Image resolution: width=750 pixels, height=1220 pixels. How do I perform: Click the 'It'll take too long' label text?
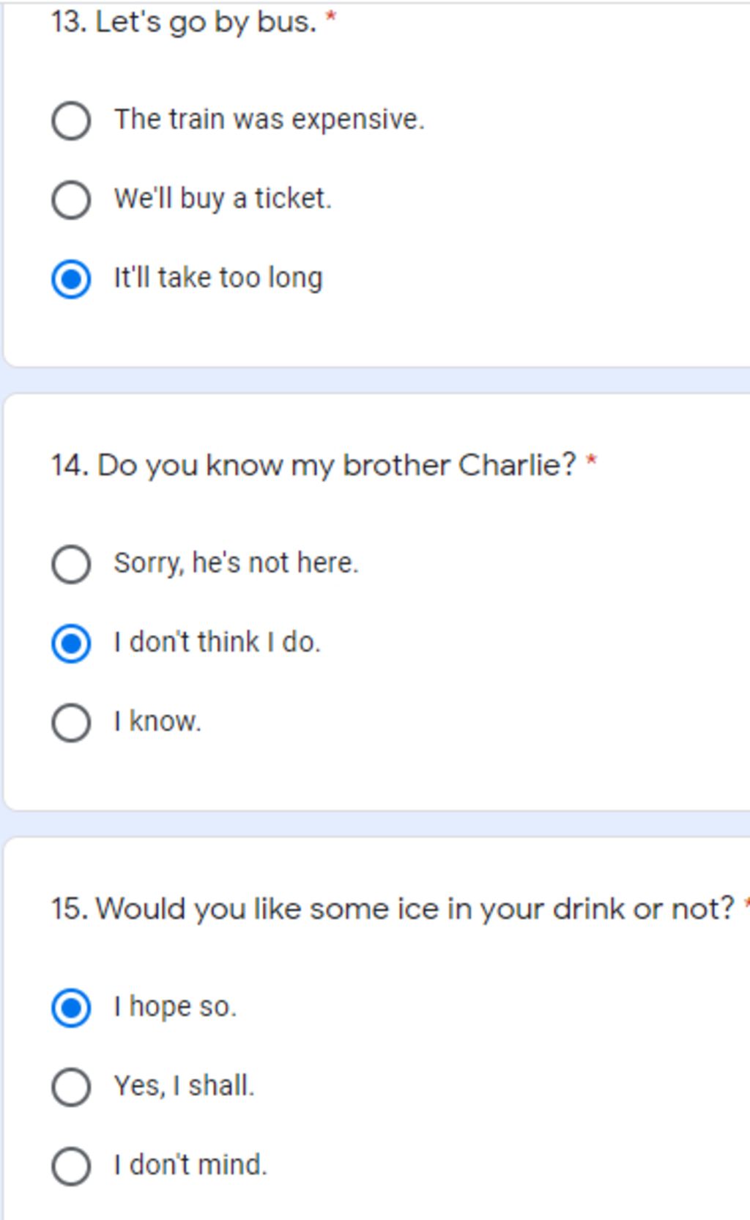click(x=218, y=278)
